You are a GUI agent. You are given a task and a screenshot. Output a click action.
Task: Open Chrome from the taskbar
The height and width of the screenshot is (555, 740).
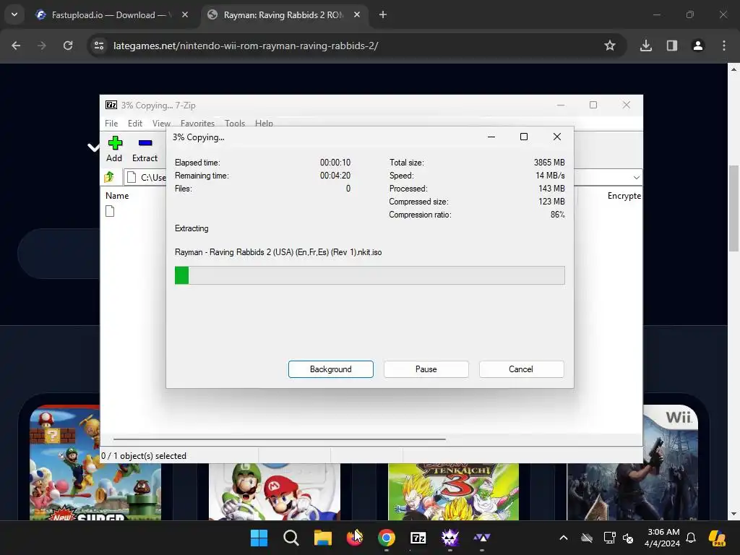click(x=387, y=538)
